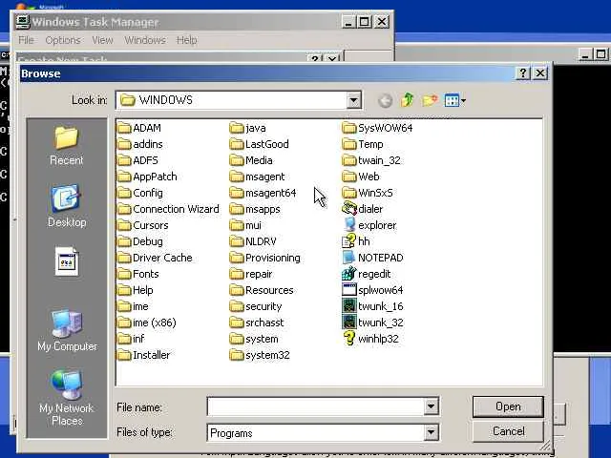
Task: Select the twunk_16 program file
Action: pos(372,306)
